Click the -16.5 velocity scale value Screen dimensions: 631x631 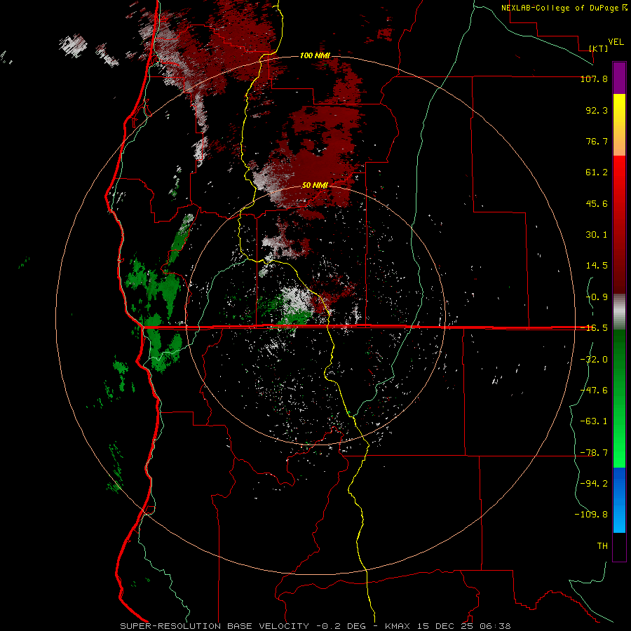tap(594, 328)
